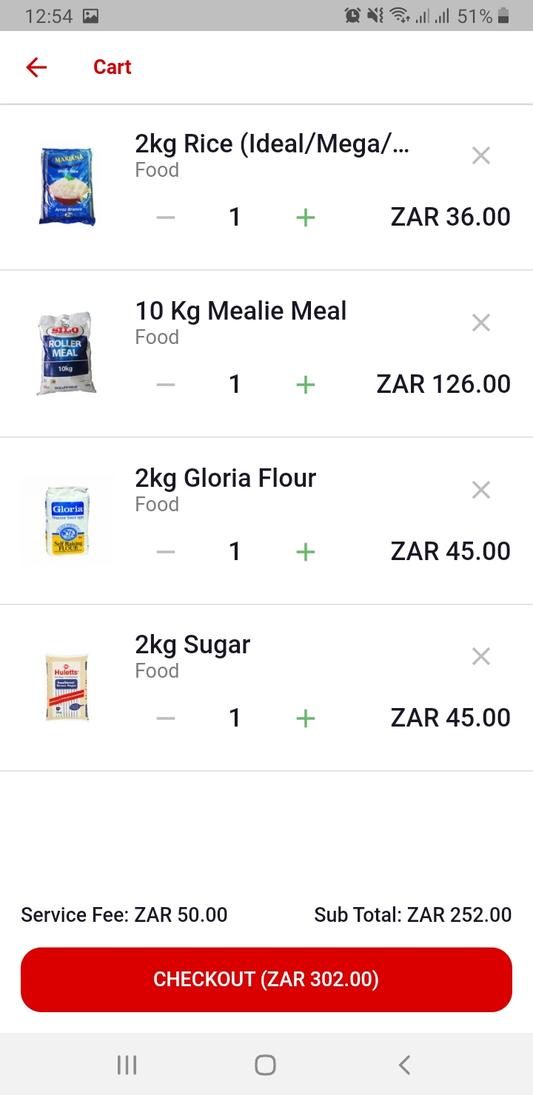Screen dimensions: 533x1095
Task: Remove 2kg Sugar item from cart
Action: pyautogui.click(x=481, y=656)
